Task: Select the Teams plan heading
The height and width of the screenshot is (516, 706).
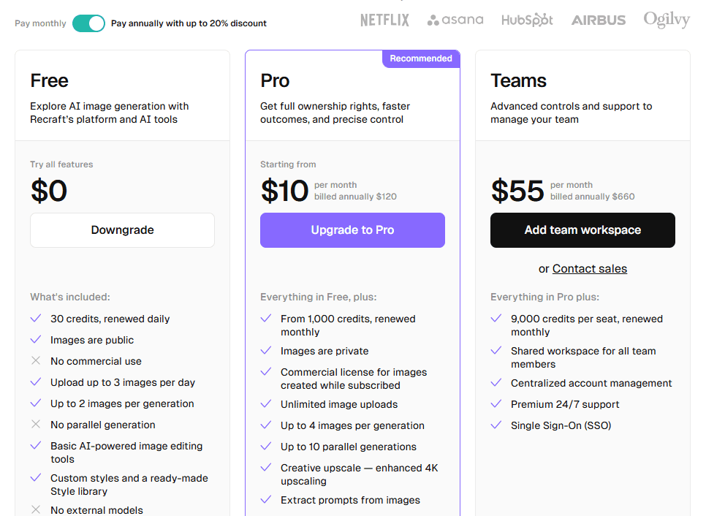Action: click(x=520, y=80)
